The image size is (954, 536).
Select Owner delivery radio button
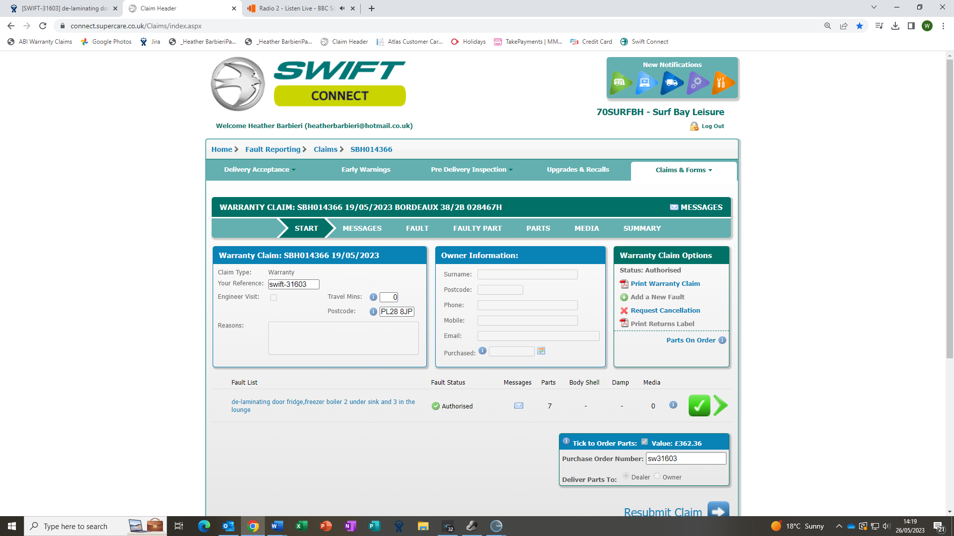coord(657,476)
